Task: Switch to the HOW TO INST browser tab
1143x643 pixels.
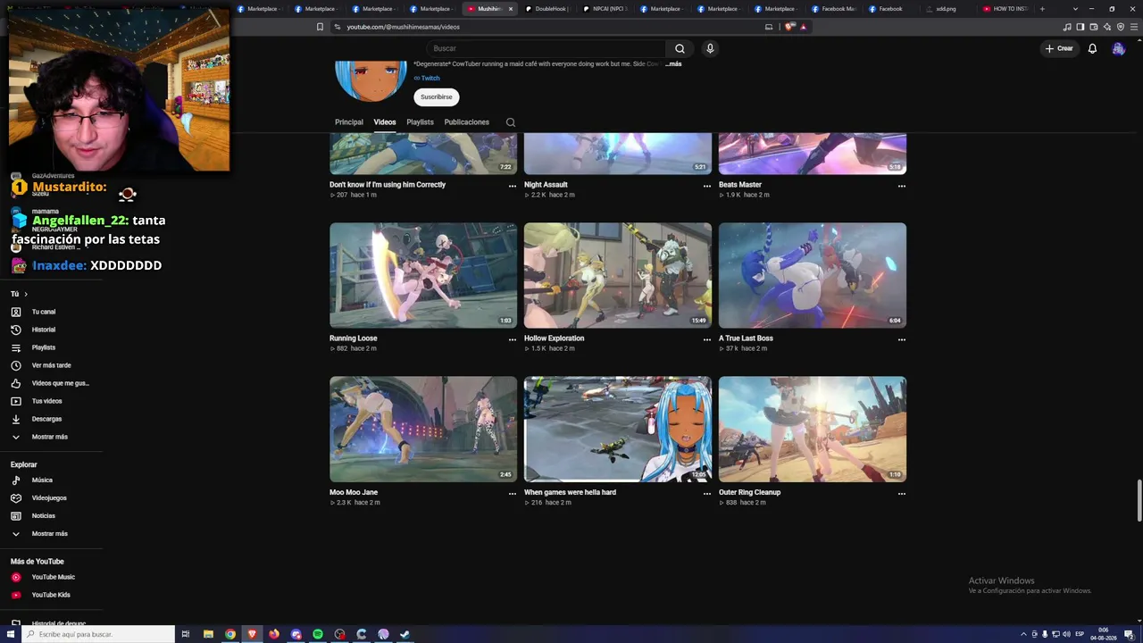Action: [x=1005, y=9]
